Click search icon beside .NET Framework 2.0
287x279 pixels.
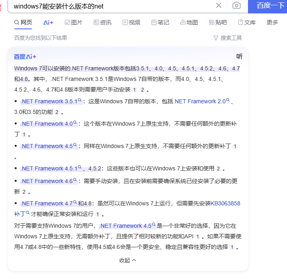pyautogui.click(x=228, y=100)
